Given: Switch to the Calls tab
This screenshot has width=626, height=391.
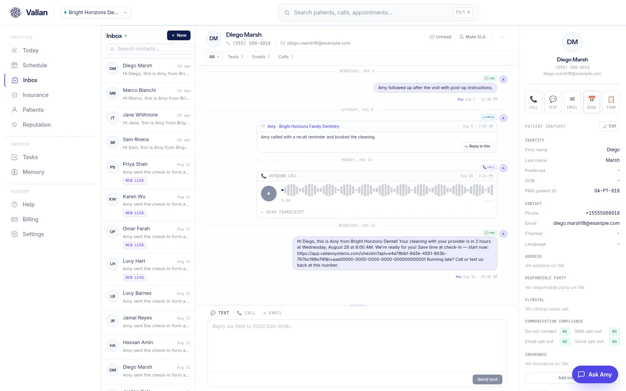Looking at the screenshot, I should tap(286, 57).
